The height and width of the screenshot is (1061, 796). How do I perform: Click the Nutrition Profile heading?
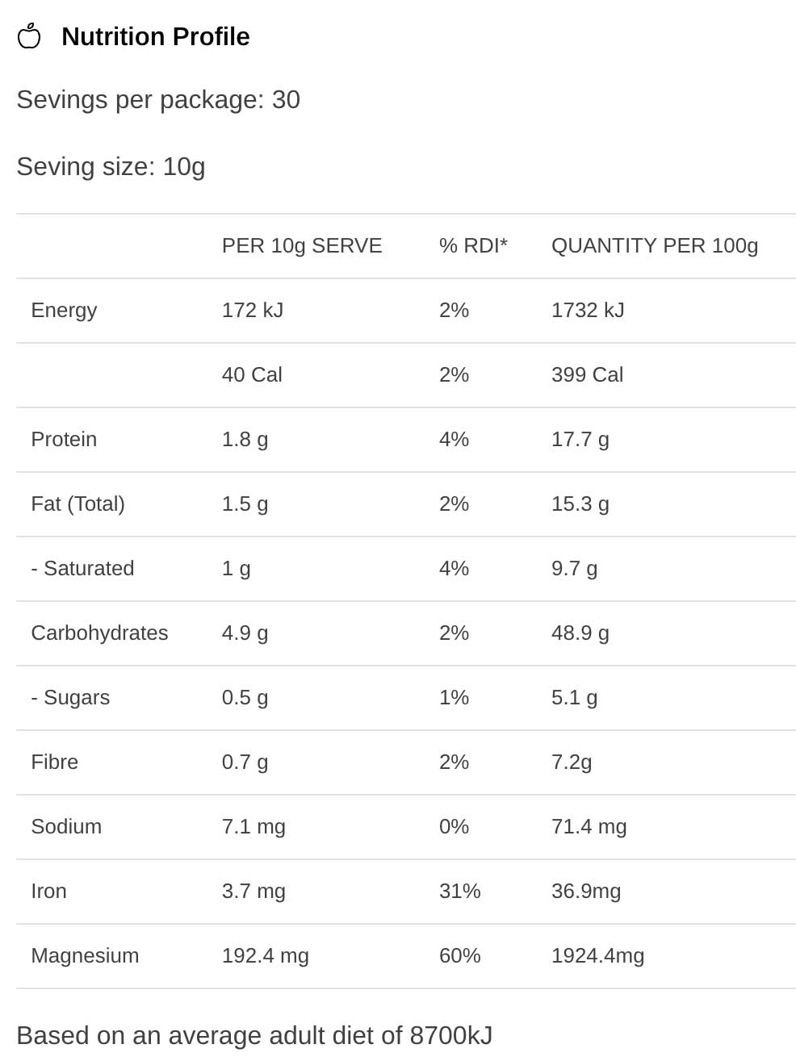point(155,36)
